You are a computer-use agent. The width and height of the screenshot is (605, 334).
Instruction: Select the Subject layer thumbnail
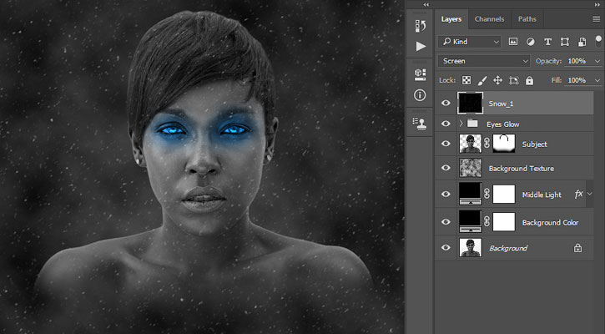tap(471, 144)
